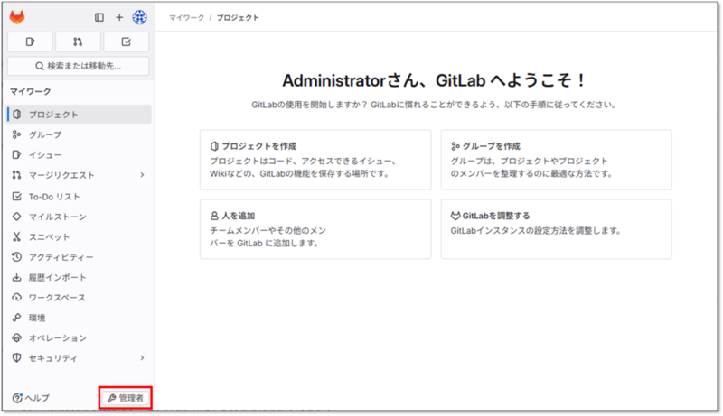Open スニペット in sidebar
This screenshot has width=723, height=416.
coord(80,237)
